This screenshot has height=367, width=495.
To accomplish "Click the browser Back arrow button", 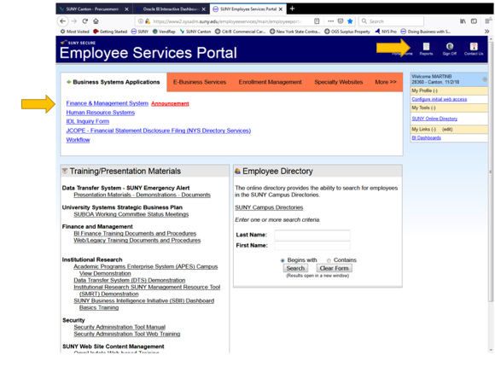I will 62,21.
